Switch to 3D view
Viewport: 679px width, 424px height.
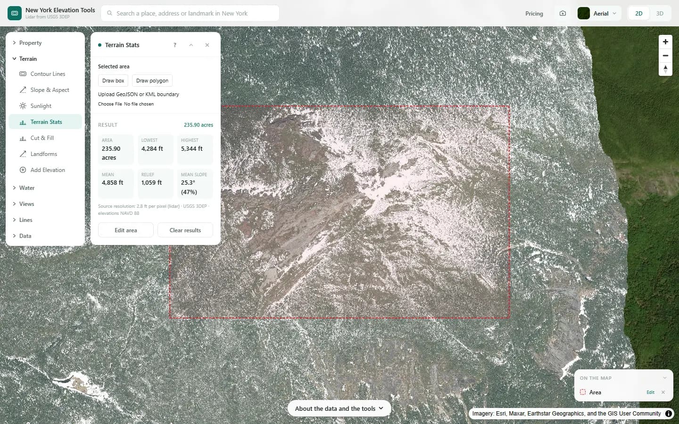(x=660, y=13)
